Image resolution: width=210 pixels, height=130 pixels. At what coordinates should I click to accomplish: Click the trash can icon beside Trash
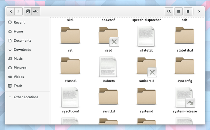point(10,86)
